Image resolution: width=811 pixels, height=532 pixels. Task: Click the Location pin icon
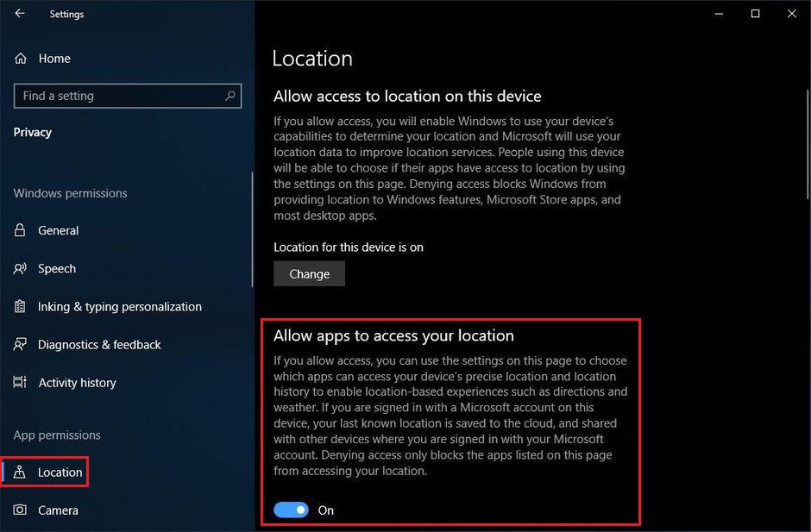pos(20,472)
